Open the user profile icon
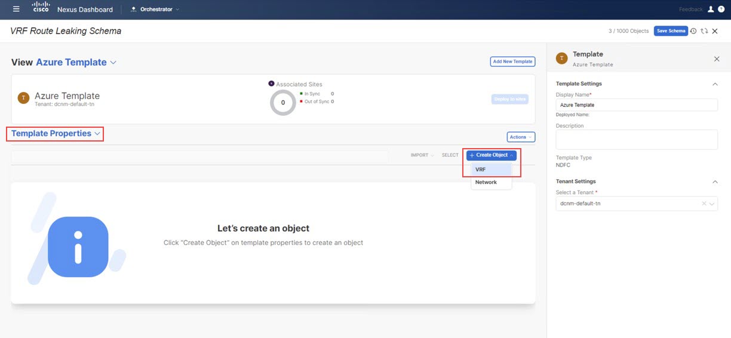Image resolution: width=731 pixels, height=338 pixels. pos(711,9)
